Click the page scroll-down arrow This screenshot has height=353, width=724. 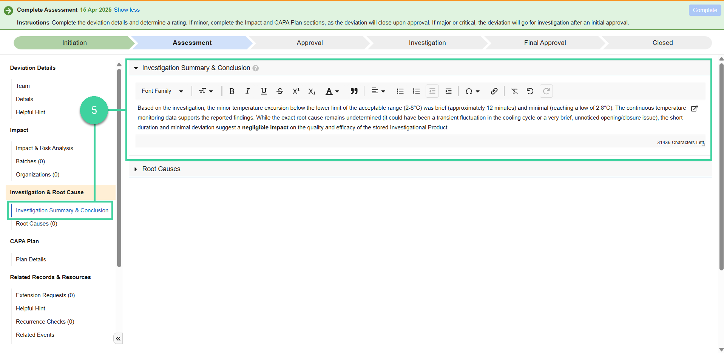(721, 350)
